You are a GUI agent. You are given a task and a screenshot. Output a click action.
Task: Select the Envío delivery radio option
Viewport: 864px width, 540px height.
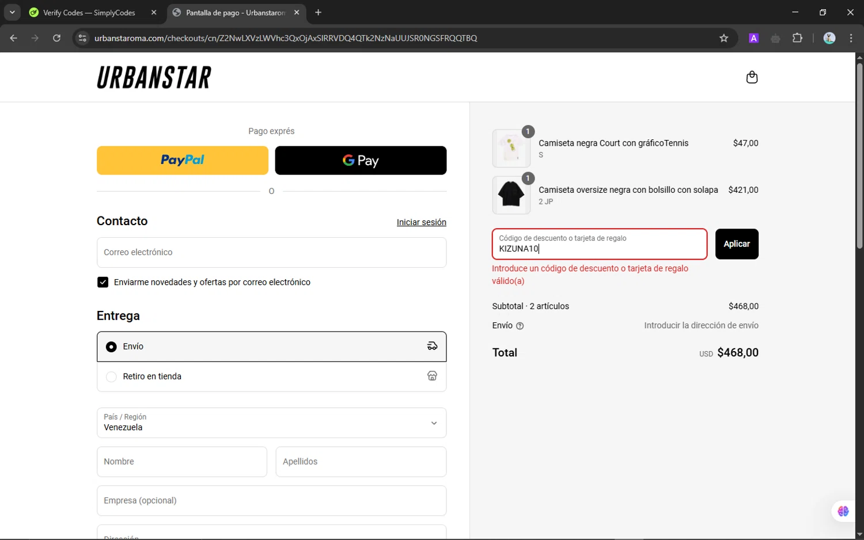coord(111,347)
